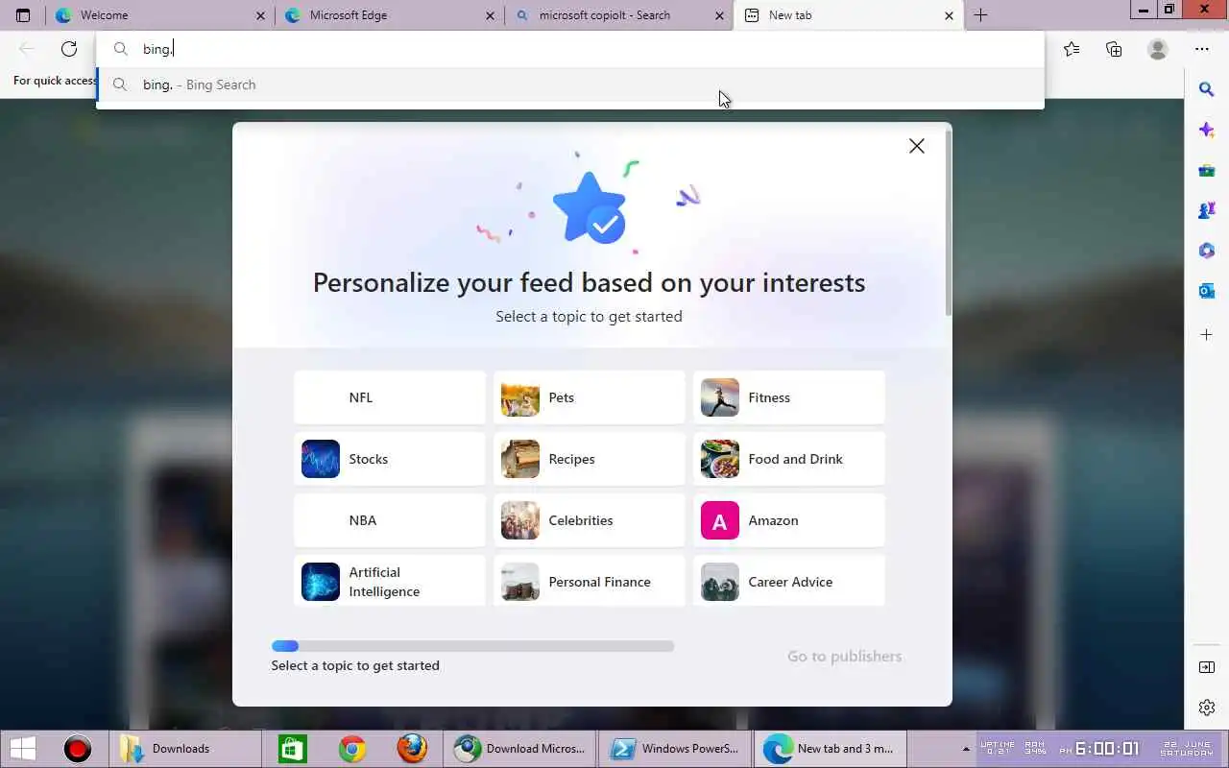Open the sidebar Search icon
Screen dimensions: 1229x768
1207,89
